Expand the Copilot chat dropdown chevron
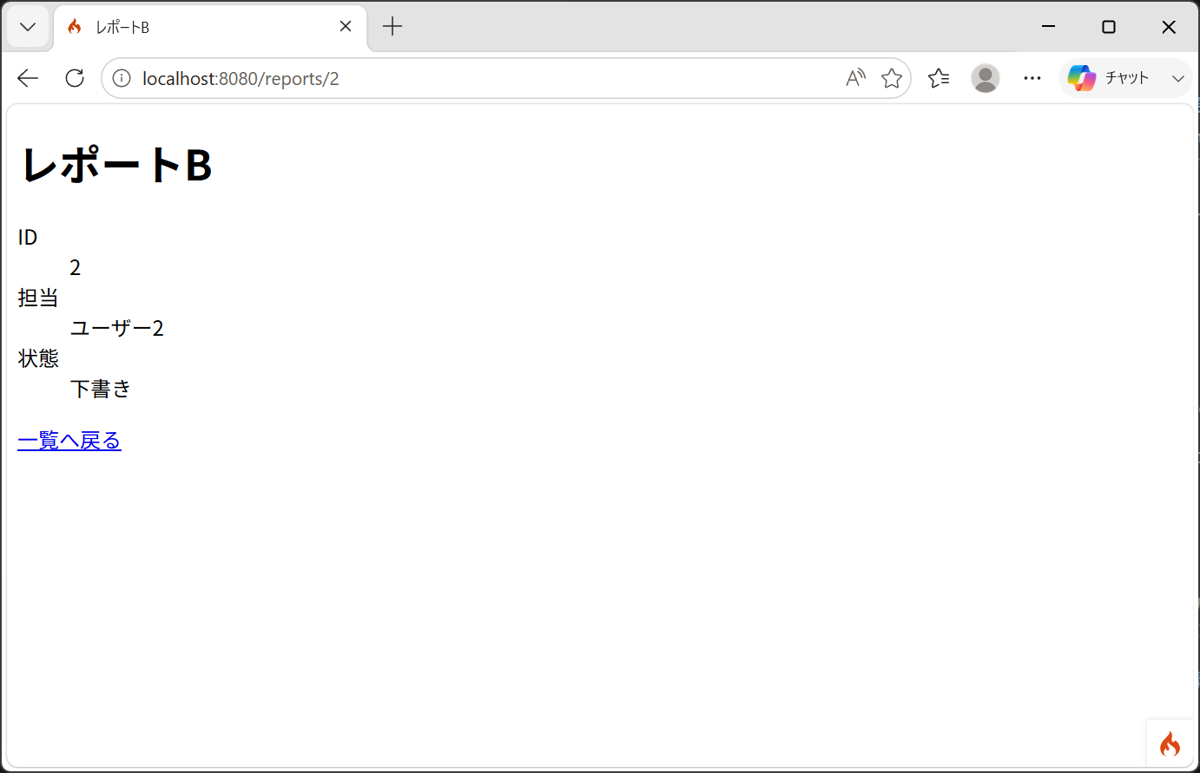The height and width of the screenshot is (773, 1200). [1177, 78]
